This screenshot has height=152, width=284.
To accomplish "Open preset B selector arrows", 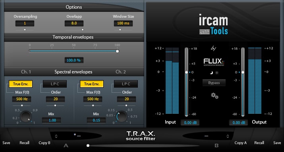I will click(x=228, y=136).
